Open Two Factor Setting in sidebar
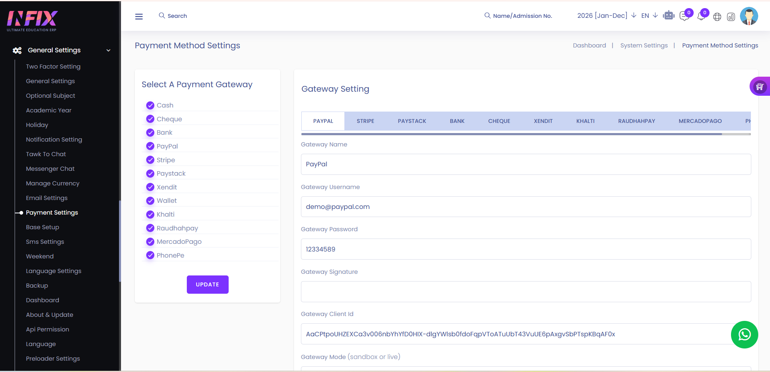This screenshot has height=372, width=770. coord(53,67)
